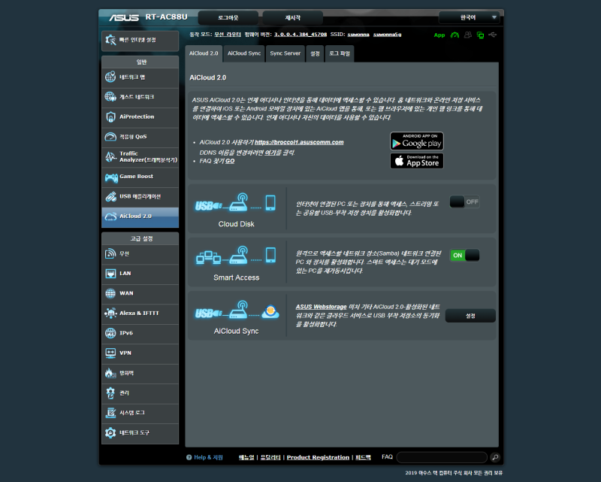
Task: Click the firmware version 3.0.0.4.384_45708 link
Action: tap(300, 35)
